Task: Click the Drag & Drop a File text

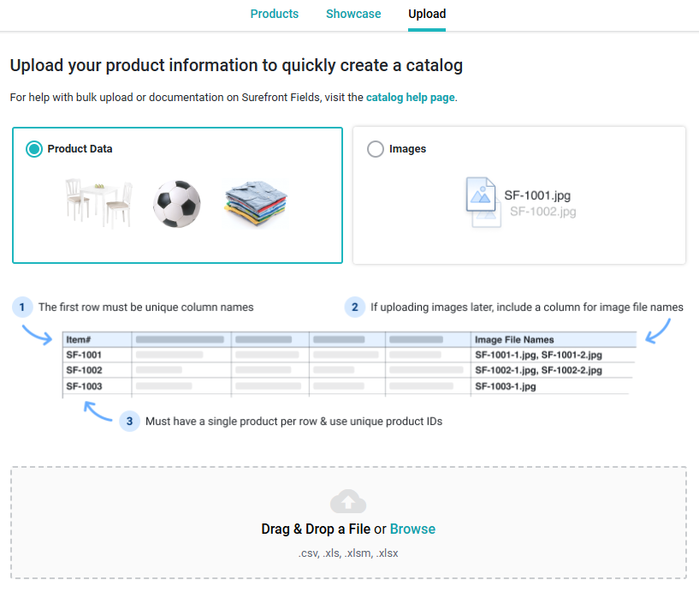Action: coord(316,529)
